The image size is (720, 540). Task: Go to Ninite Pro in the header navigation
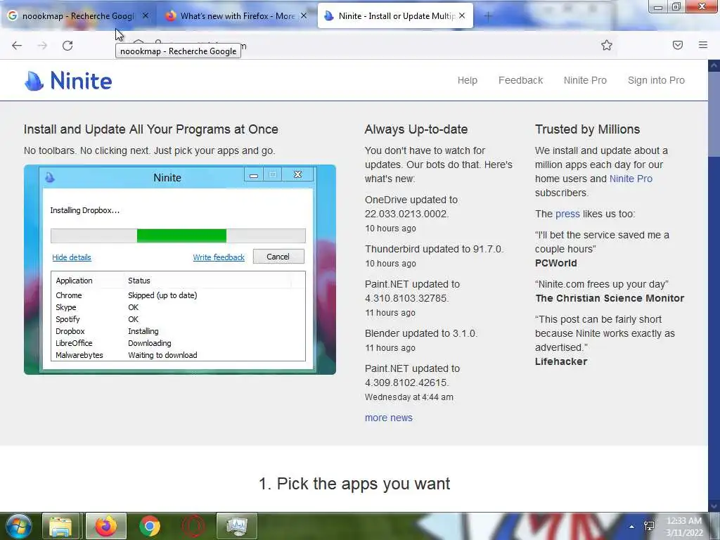click(x=585, y=80)
